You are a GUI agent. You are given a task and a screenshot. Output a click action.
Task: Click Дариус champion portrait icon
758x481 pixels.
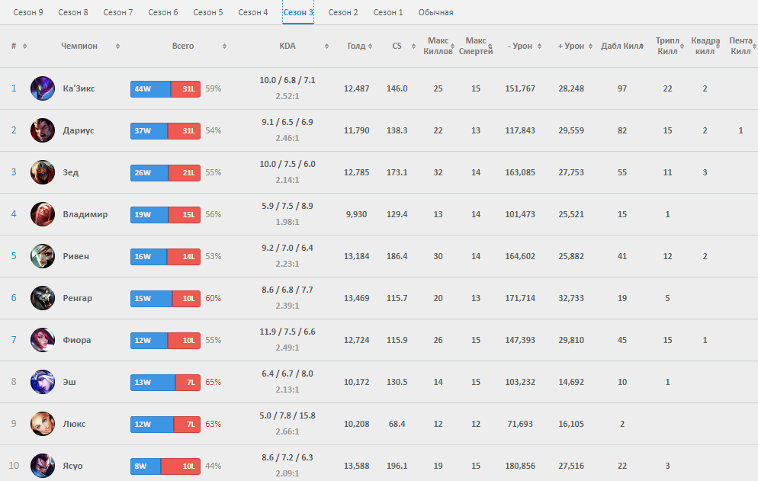pos(43,130)
